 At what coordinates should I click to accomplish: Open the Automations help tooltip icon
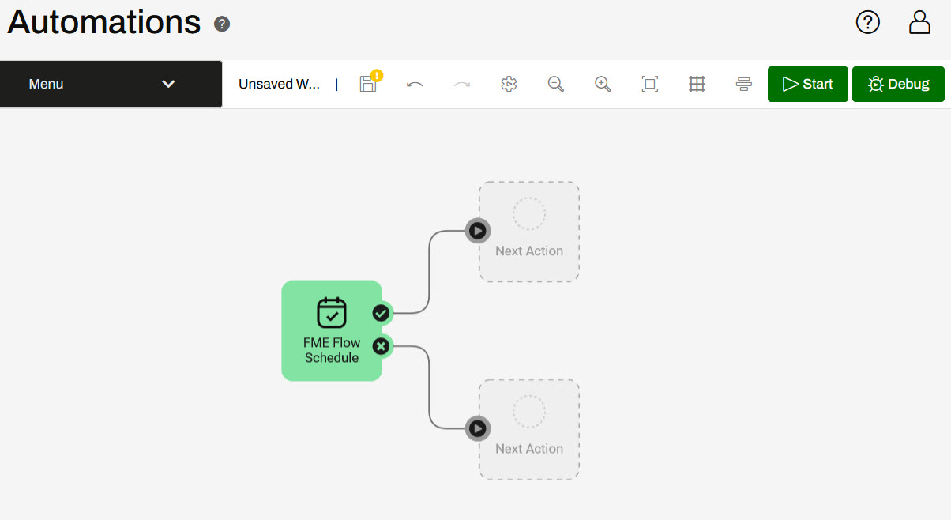click(x=222, y=24)
